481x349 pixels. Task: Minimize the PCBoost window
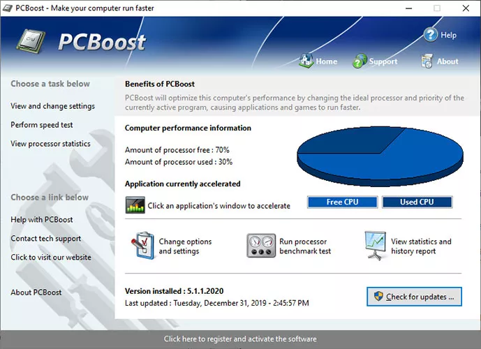pyautogui.click(x=408, y=8)
